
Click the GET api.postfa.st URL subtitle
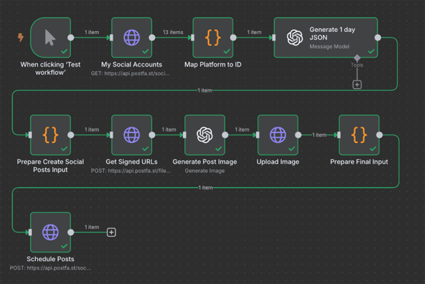pos(130,73)
